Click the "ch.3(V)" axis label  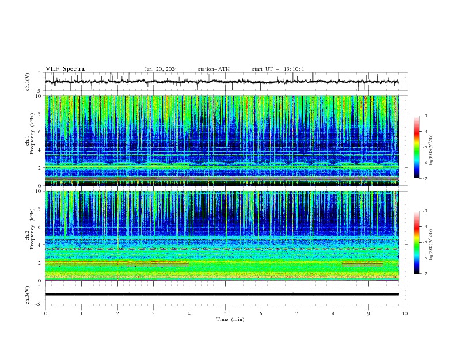tap(28, 295)
